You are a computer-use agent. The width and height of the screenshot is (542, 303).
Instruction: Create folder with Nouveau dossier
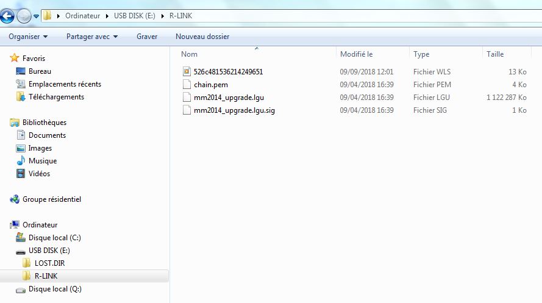tap(202, 37)
